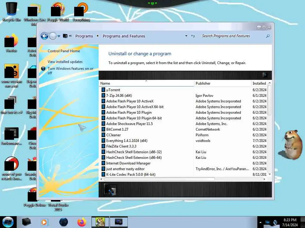Open Turn Windows features on or off
The width and height of the screenshot is (305, 228).
(x=70, y=71)
